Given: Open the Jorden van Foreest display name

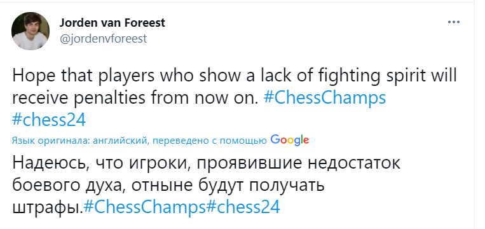Looking at the screenshot, I should point(113,23).
